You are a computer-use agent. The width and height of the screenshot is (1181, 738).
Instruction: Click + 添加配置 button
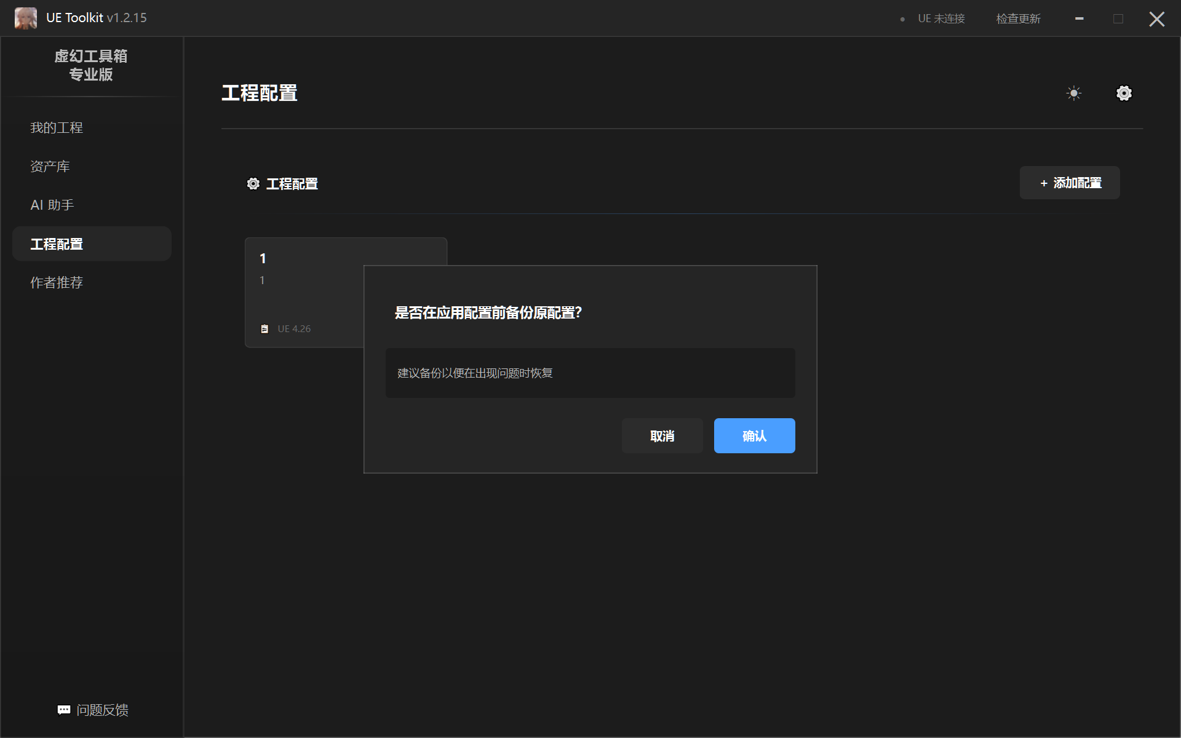click(x=1070, y=183)
